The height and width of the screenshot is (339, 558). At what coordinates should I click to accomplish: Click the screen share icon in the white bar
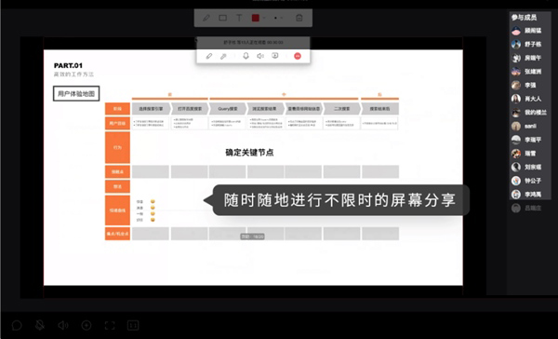(275, 56)
